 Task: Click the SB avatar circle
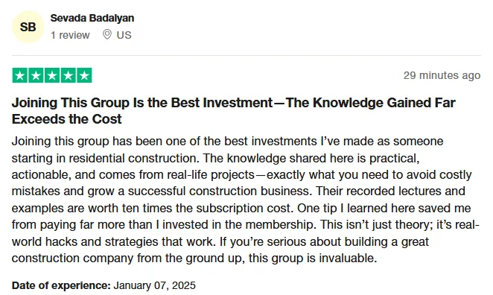point(28,27)
